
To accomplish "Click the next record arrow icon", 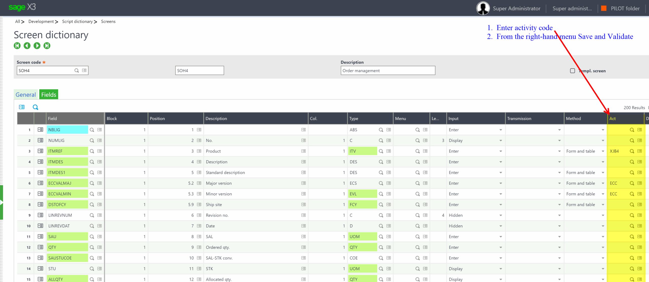I will pos(37,46).
